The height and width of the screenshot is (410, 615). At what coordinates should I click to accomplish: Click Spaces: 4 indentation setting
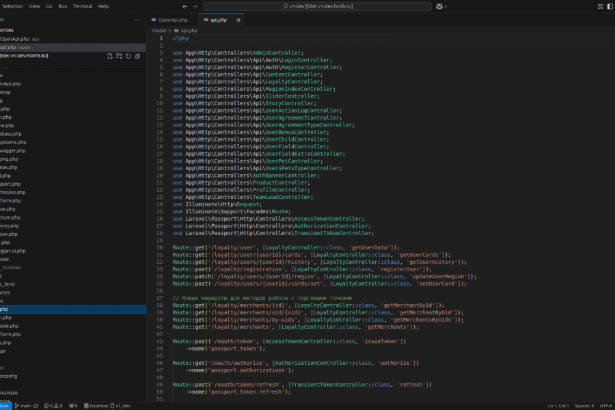coord(584,406)
